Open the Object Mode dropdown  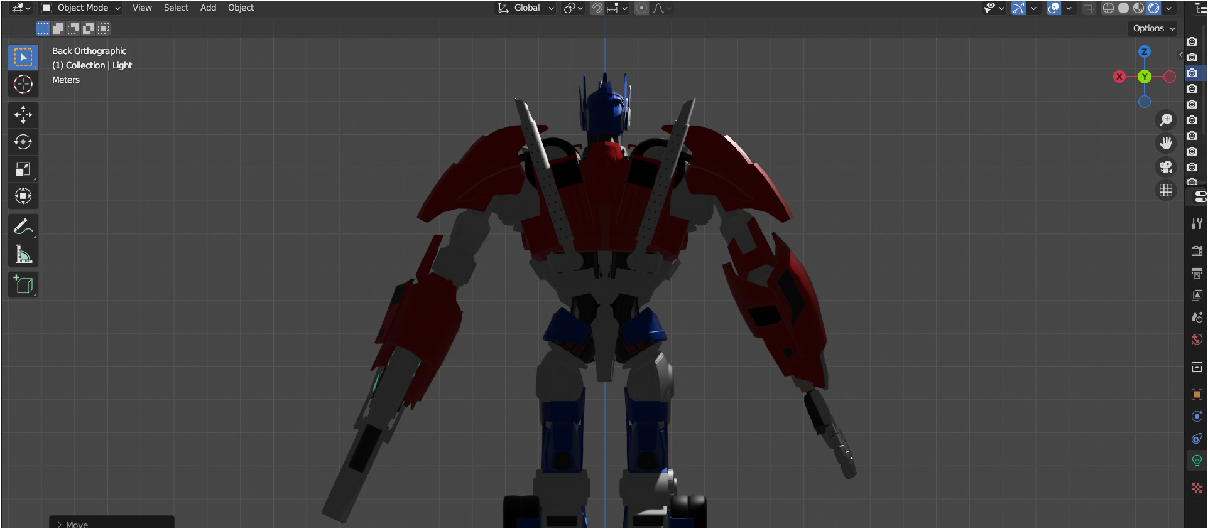(x=81, y=8)
